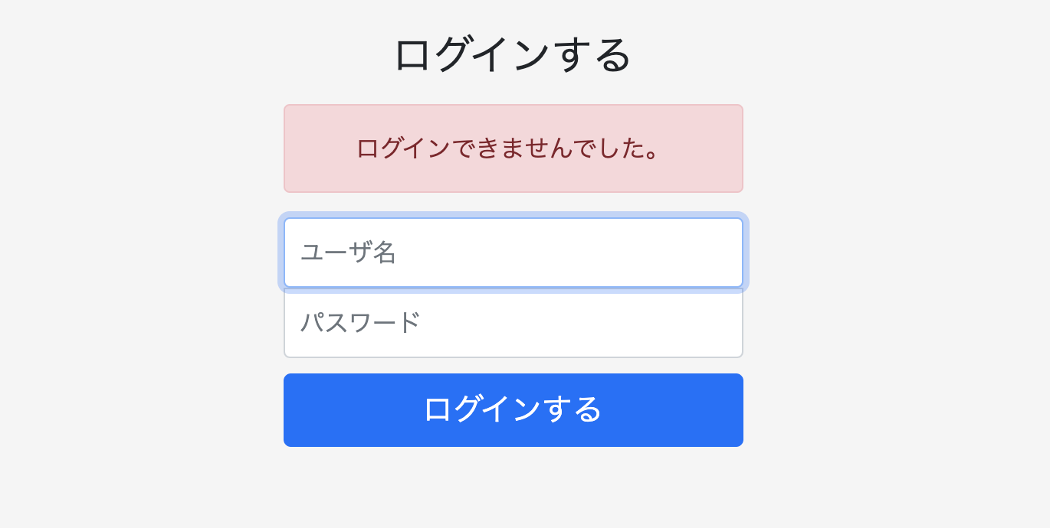The image size is (1050, 528).
Task: Click the ユーザ名 placeholder text
Action: tap(348, 253)
